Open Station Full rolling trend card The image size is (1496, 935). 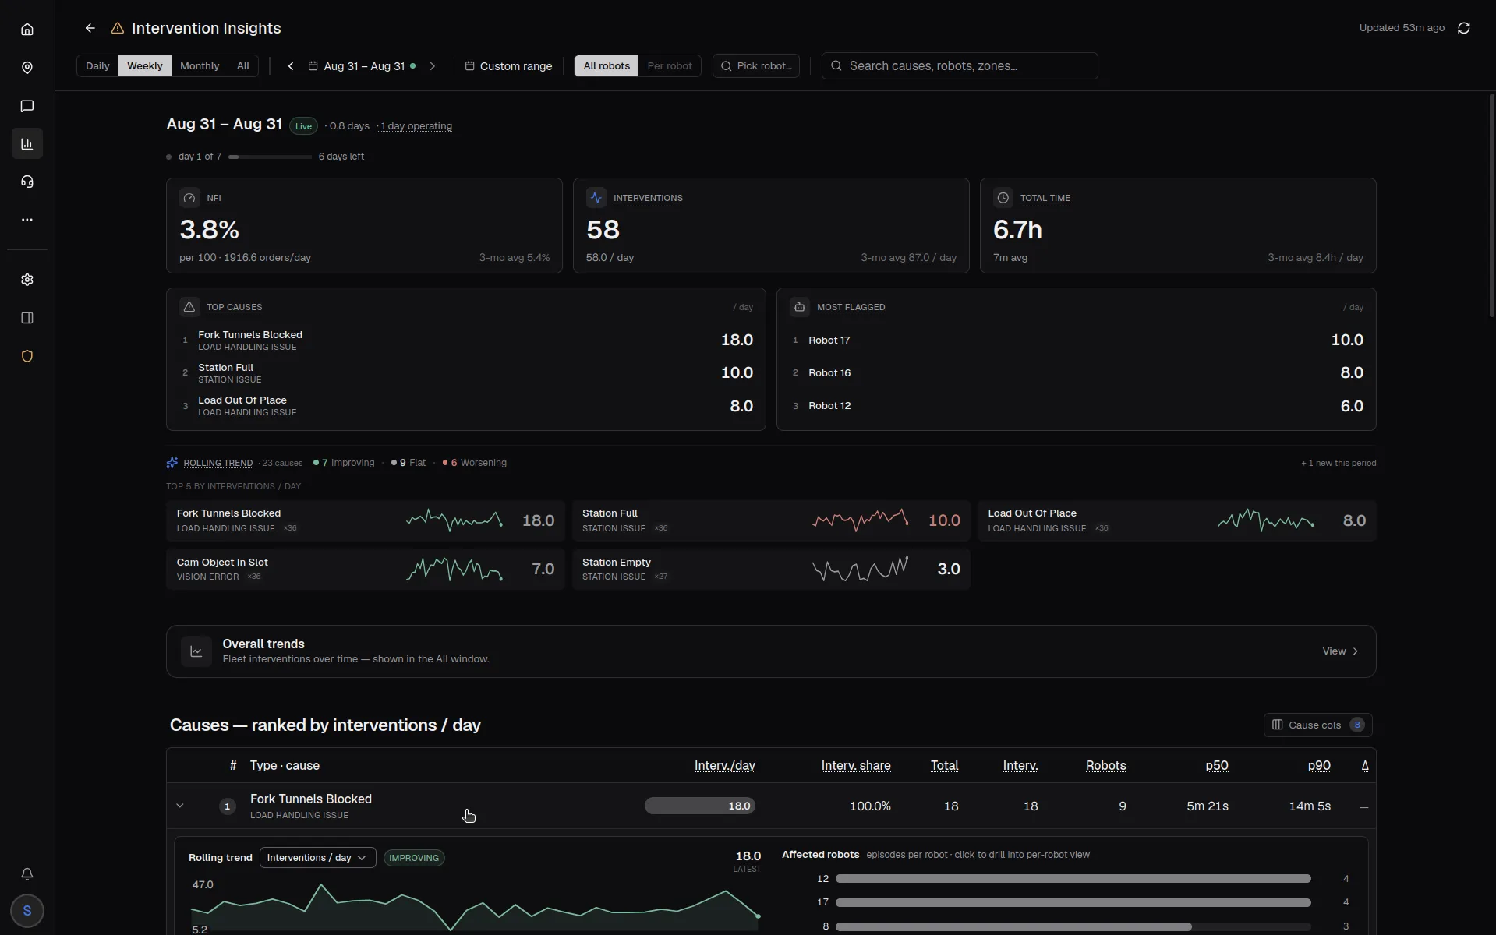click(x=771, y=520)
